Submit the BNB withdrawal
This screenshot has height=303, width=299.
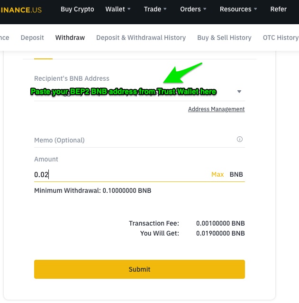pyautogui.click(x=139, y=269)
